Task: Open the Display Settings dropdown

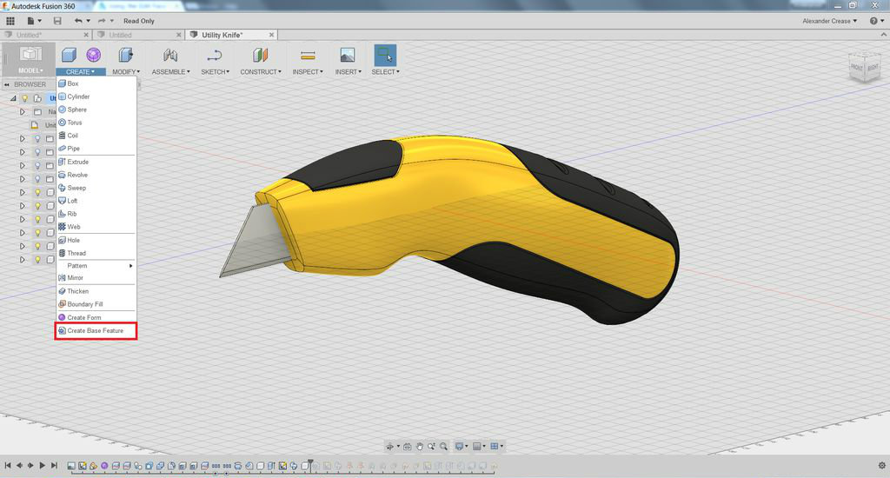Action: click(462, 446)
